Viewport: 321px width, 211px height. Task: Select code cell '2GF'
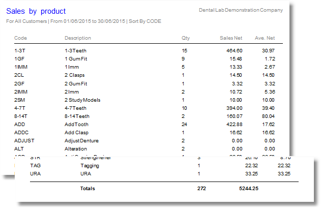[19, 84]
